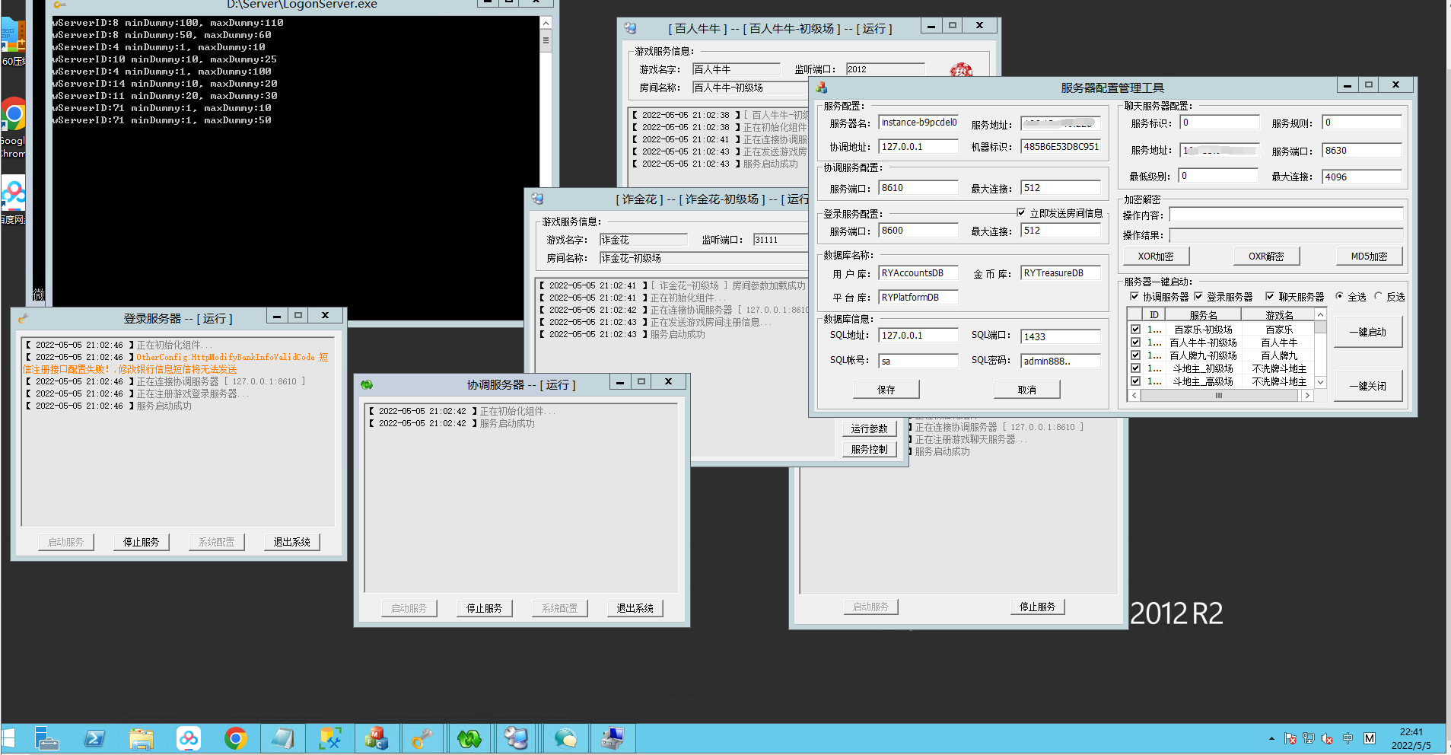Open Google Chrome from the taskbar

point(236,738)
